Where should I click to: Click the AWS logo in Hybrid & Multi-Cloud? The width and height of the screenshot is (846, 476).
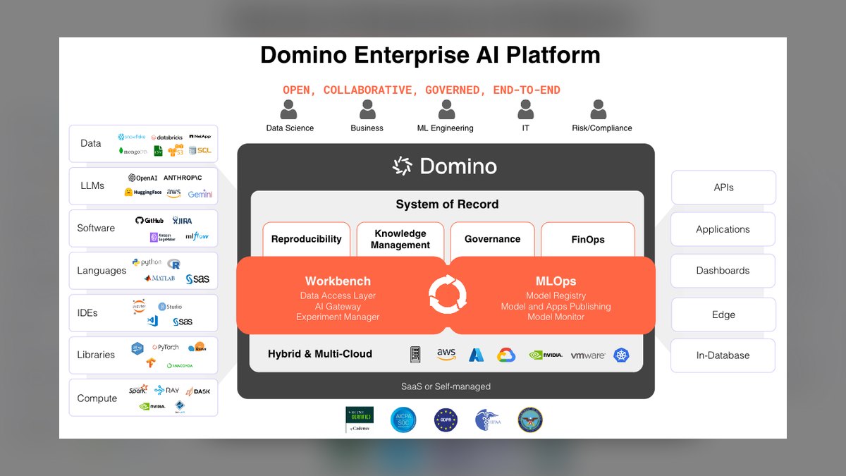[x=446, y=355]
